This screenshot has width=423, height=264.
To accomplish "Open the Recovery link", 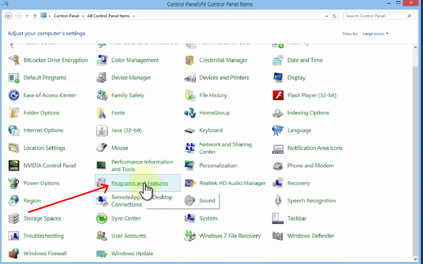I will click(298, 183).
